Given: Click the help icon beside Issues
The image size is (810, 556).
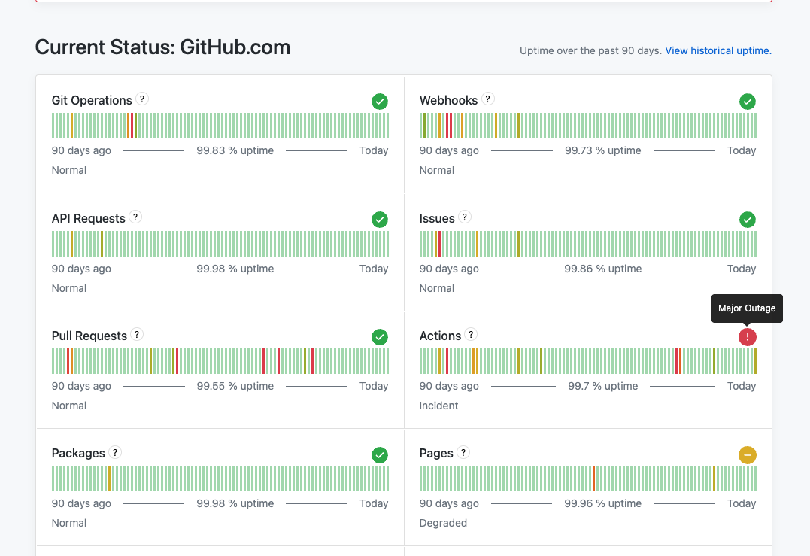Looking at the screenshot, I should [464, 217].
